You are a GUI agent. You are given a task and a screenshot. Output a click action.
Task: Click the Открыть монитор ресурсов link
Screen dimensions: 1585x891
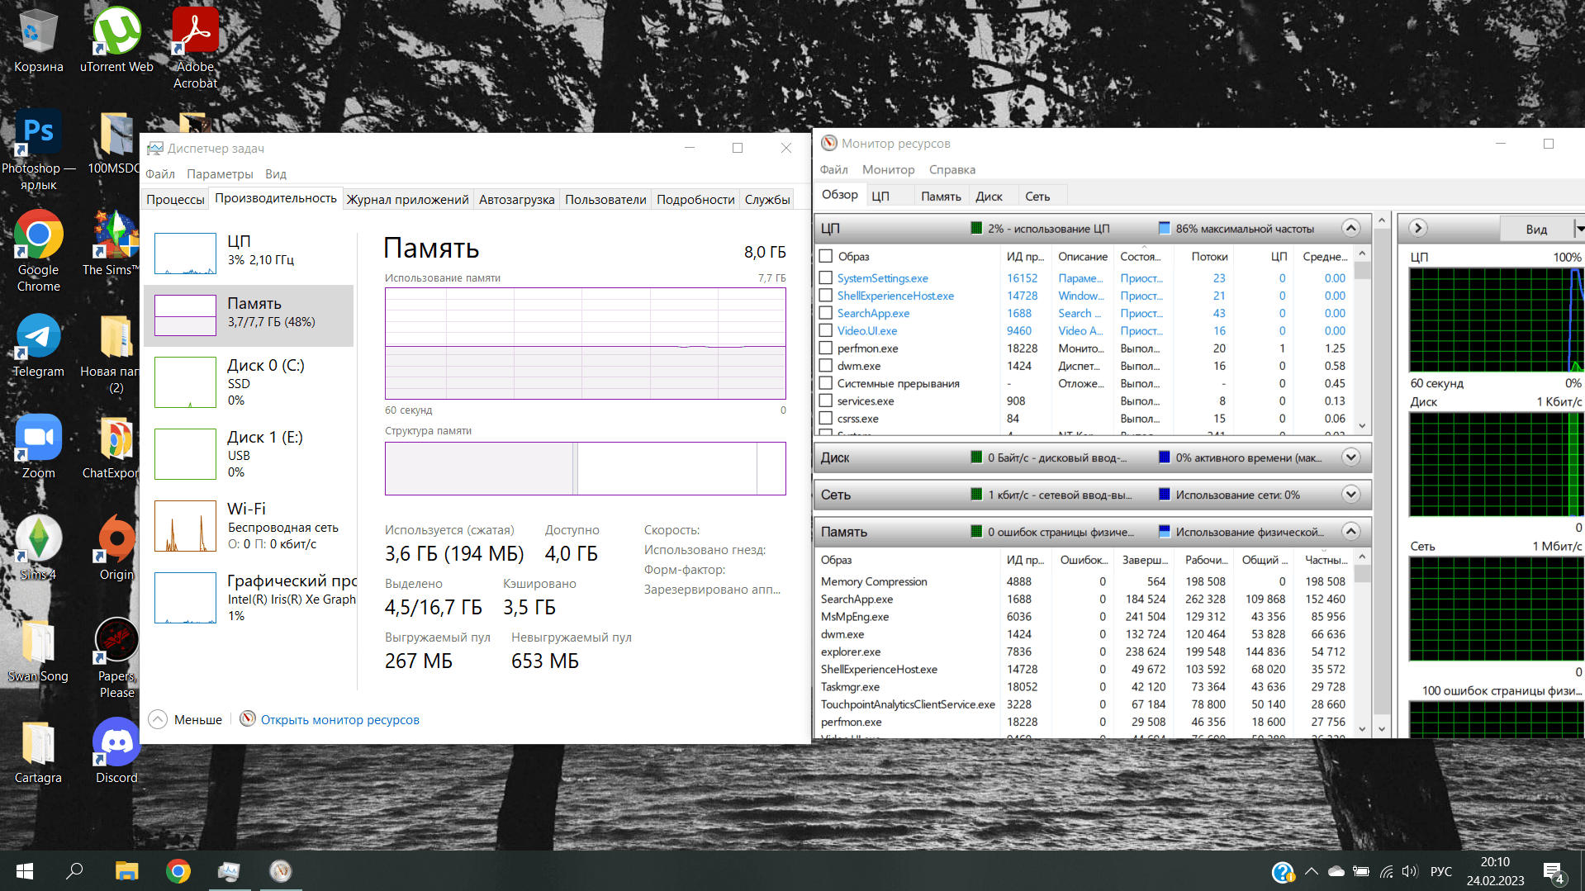[x=339, y=720]
